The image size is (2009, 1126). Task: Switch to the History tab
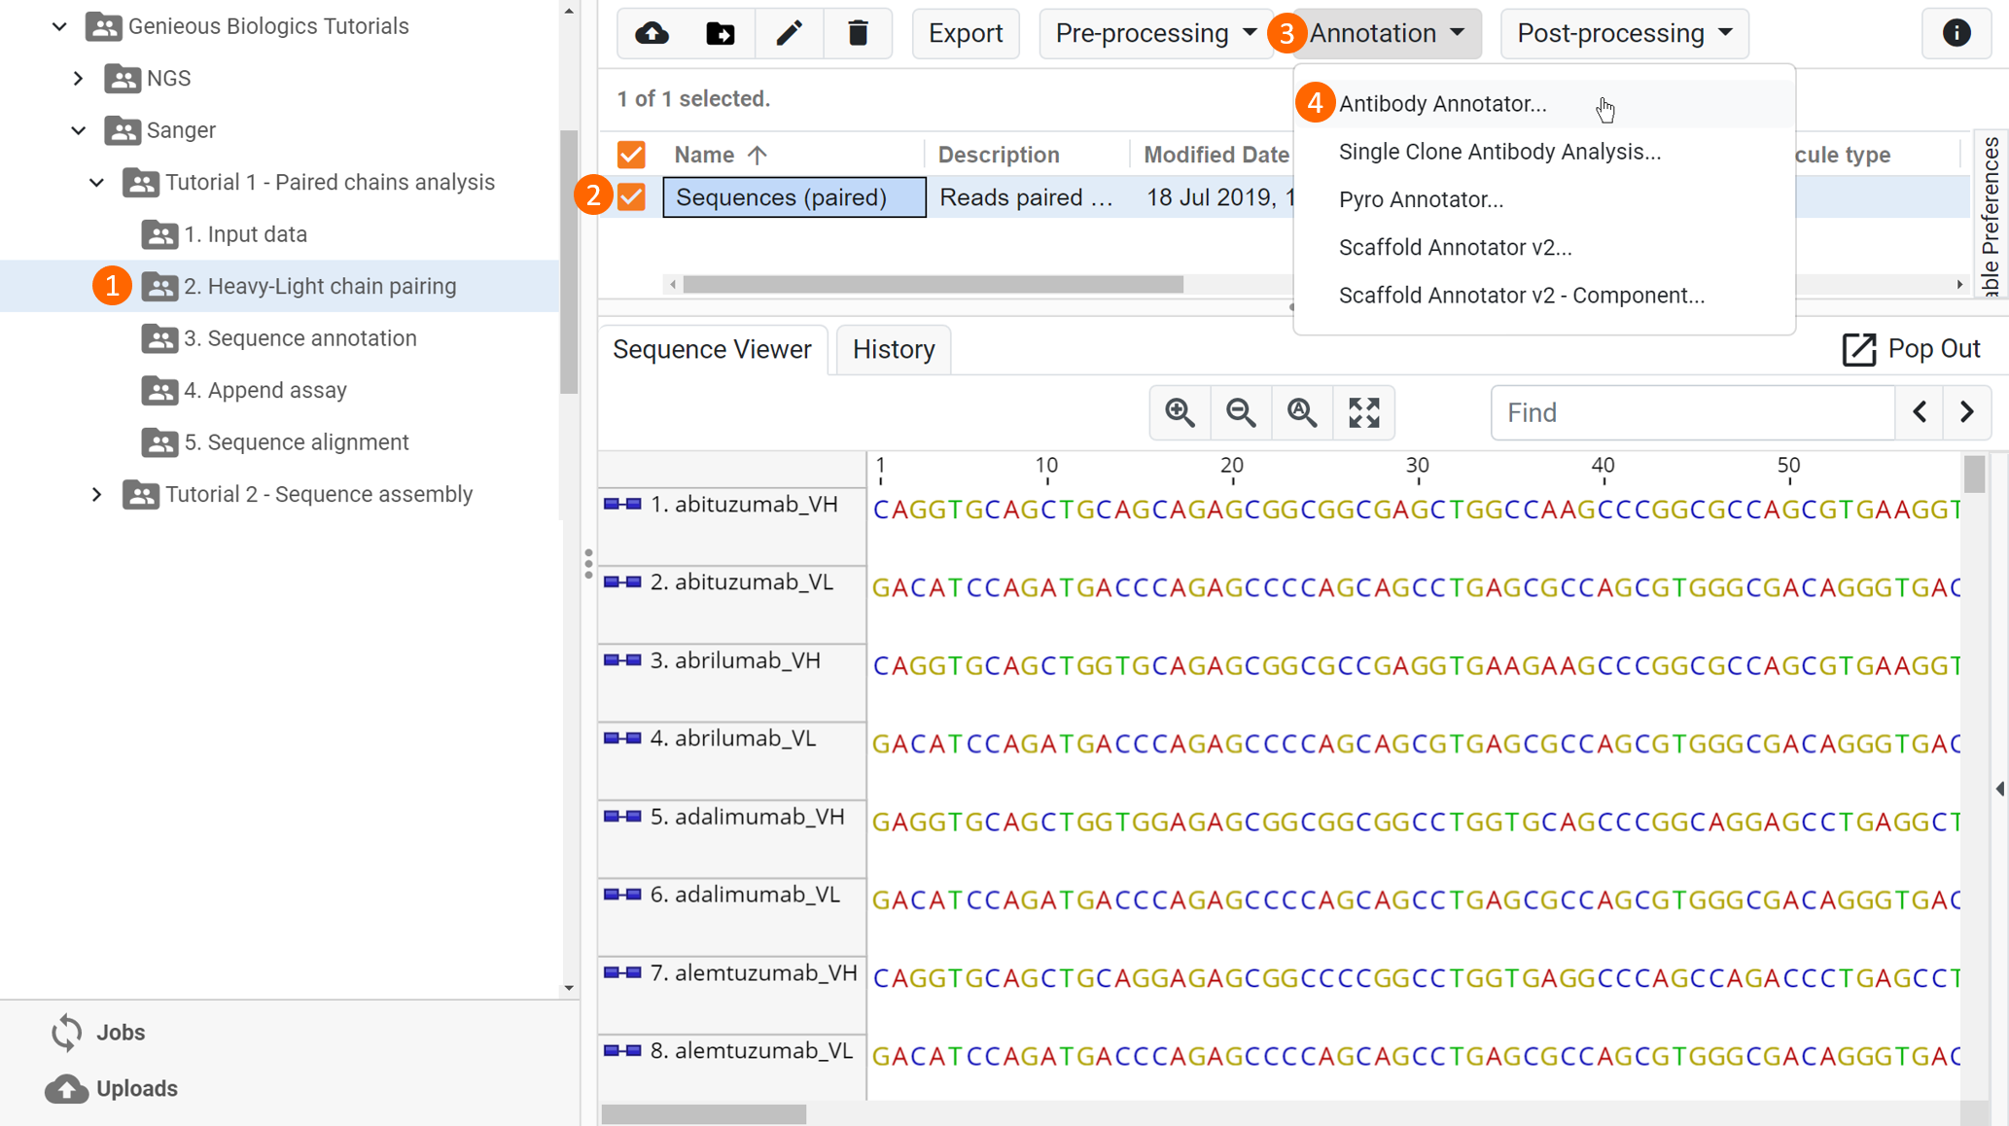[x=894, y=349]
